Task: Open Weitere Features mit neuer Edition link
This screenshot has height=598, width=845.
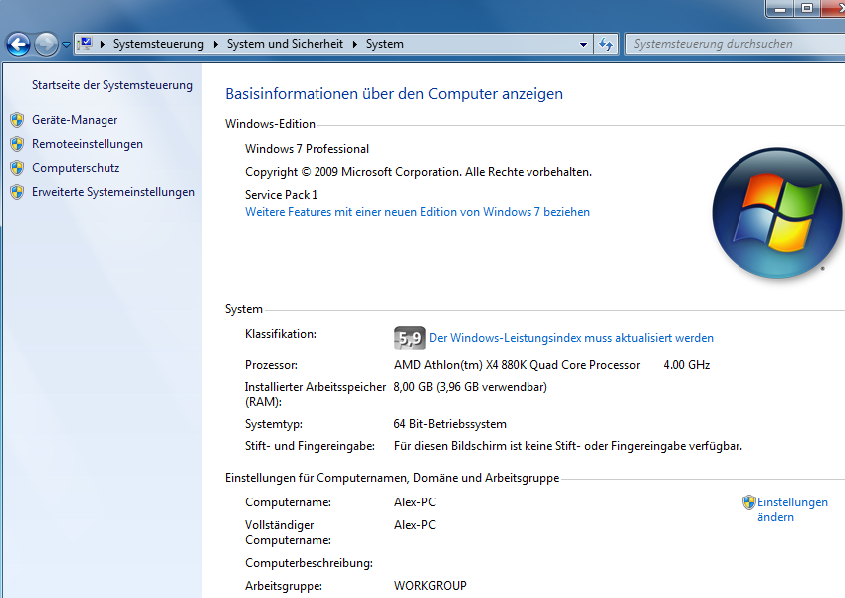Action: click(417, 212)
